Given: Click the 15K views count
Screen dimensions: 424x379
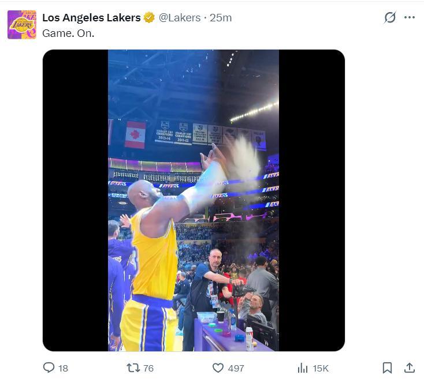Looking at the screenshot, I should (321, 368).
